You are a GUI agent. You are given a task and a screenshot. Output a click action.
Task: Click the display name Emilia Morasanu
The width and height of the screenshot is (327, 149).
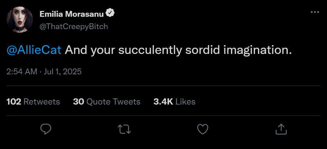(71, 14)
